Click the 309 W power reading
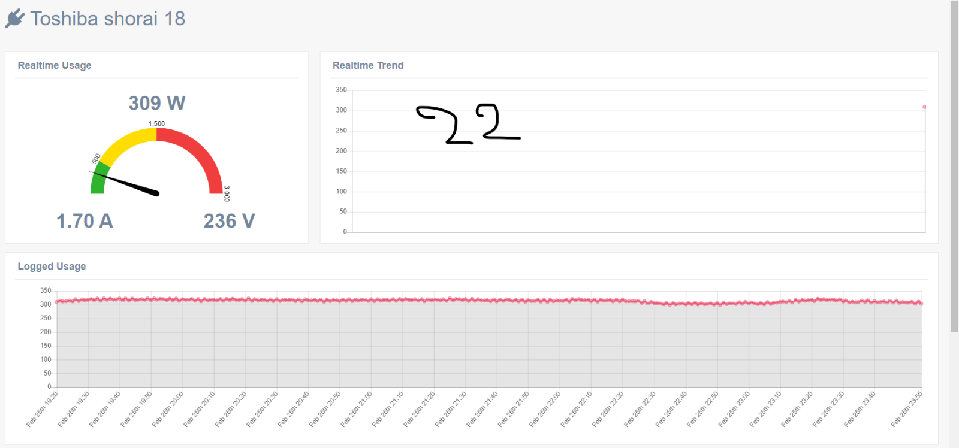Screen dimensions: 959x448 [x=157, y=103]
